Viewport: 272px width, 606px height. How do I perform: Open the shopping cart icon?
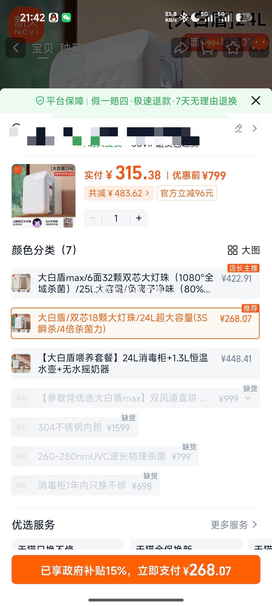pyautogui.click(x=207, y=48)
